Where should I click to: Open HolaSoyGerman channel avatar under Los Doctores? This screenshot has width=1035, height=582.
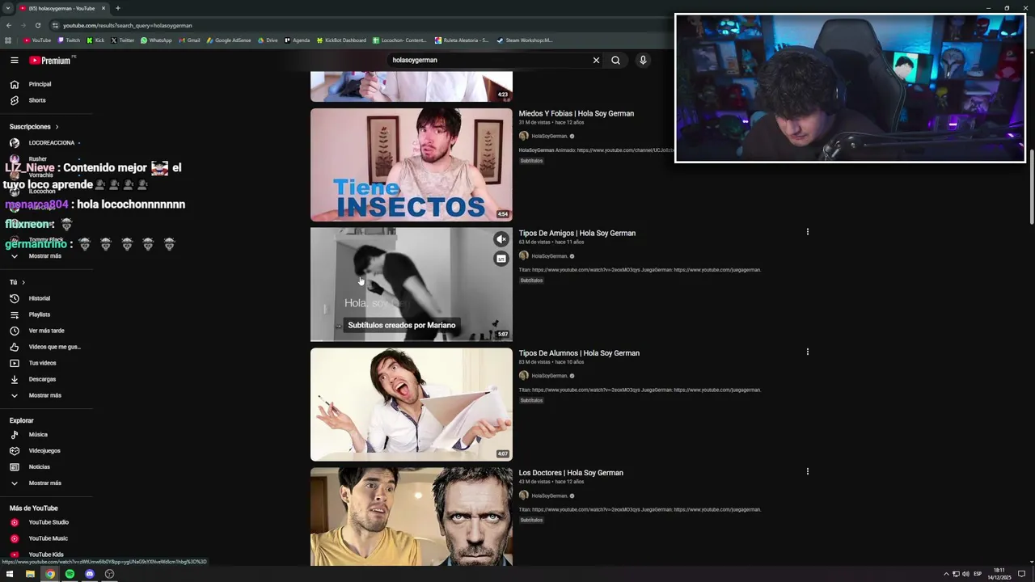524,496
